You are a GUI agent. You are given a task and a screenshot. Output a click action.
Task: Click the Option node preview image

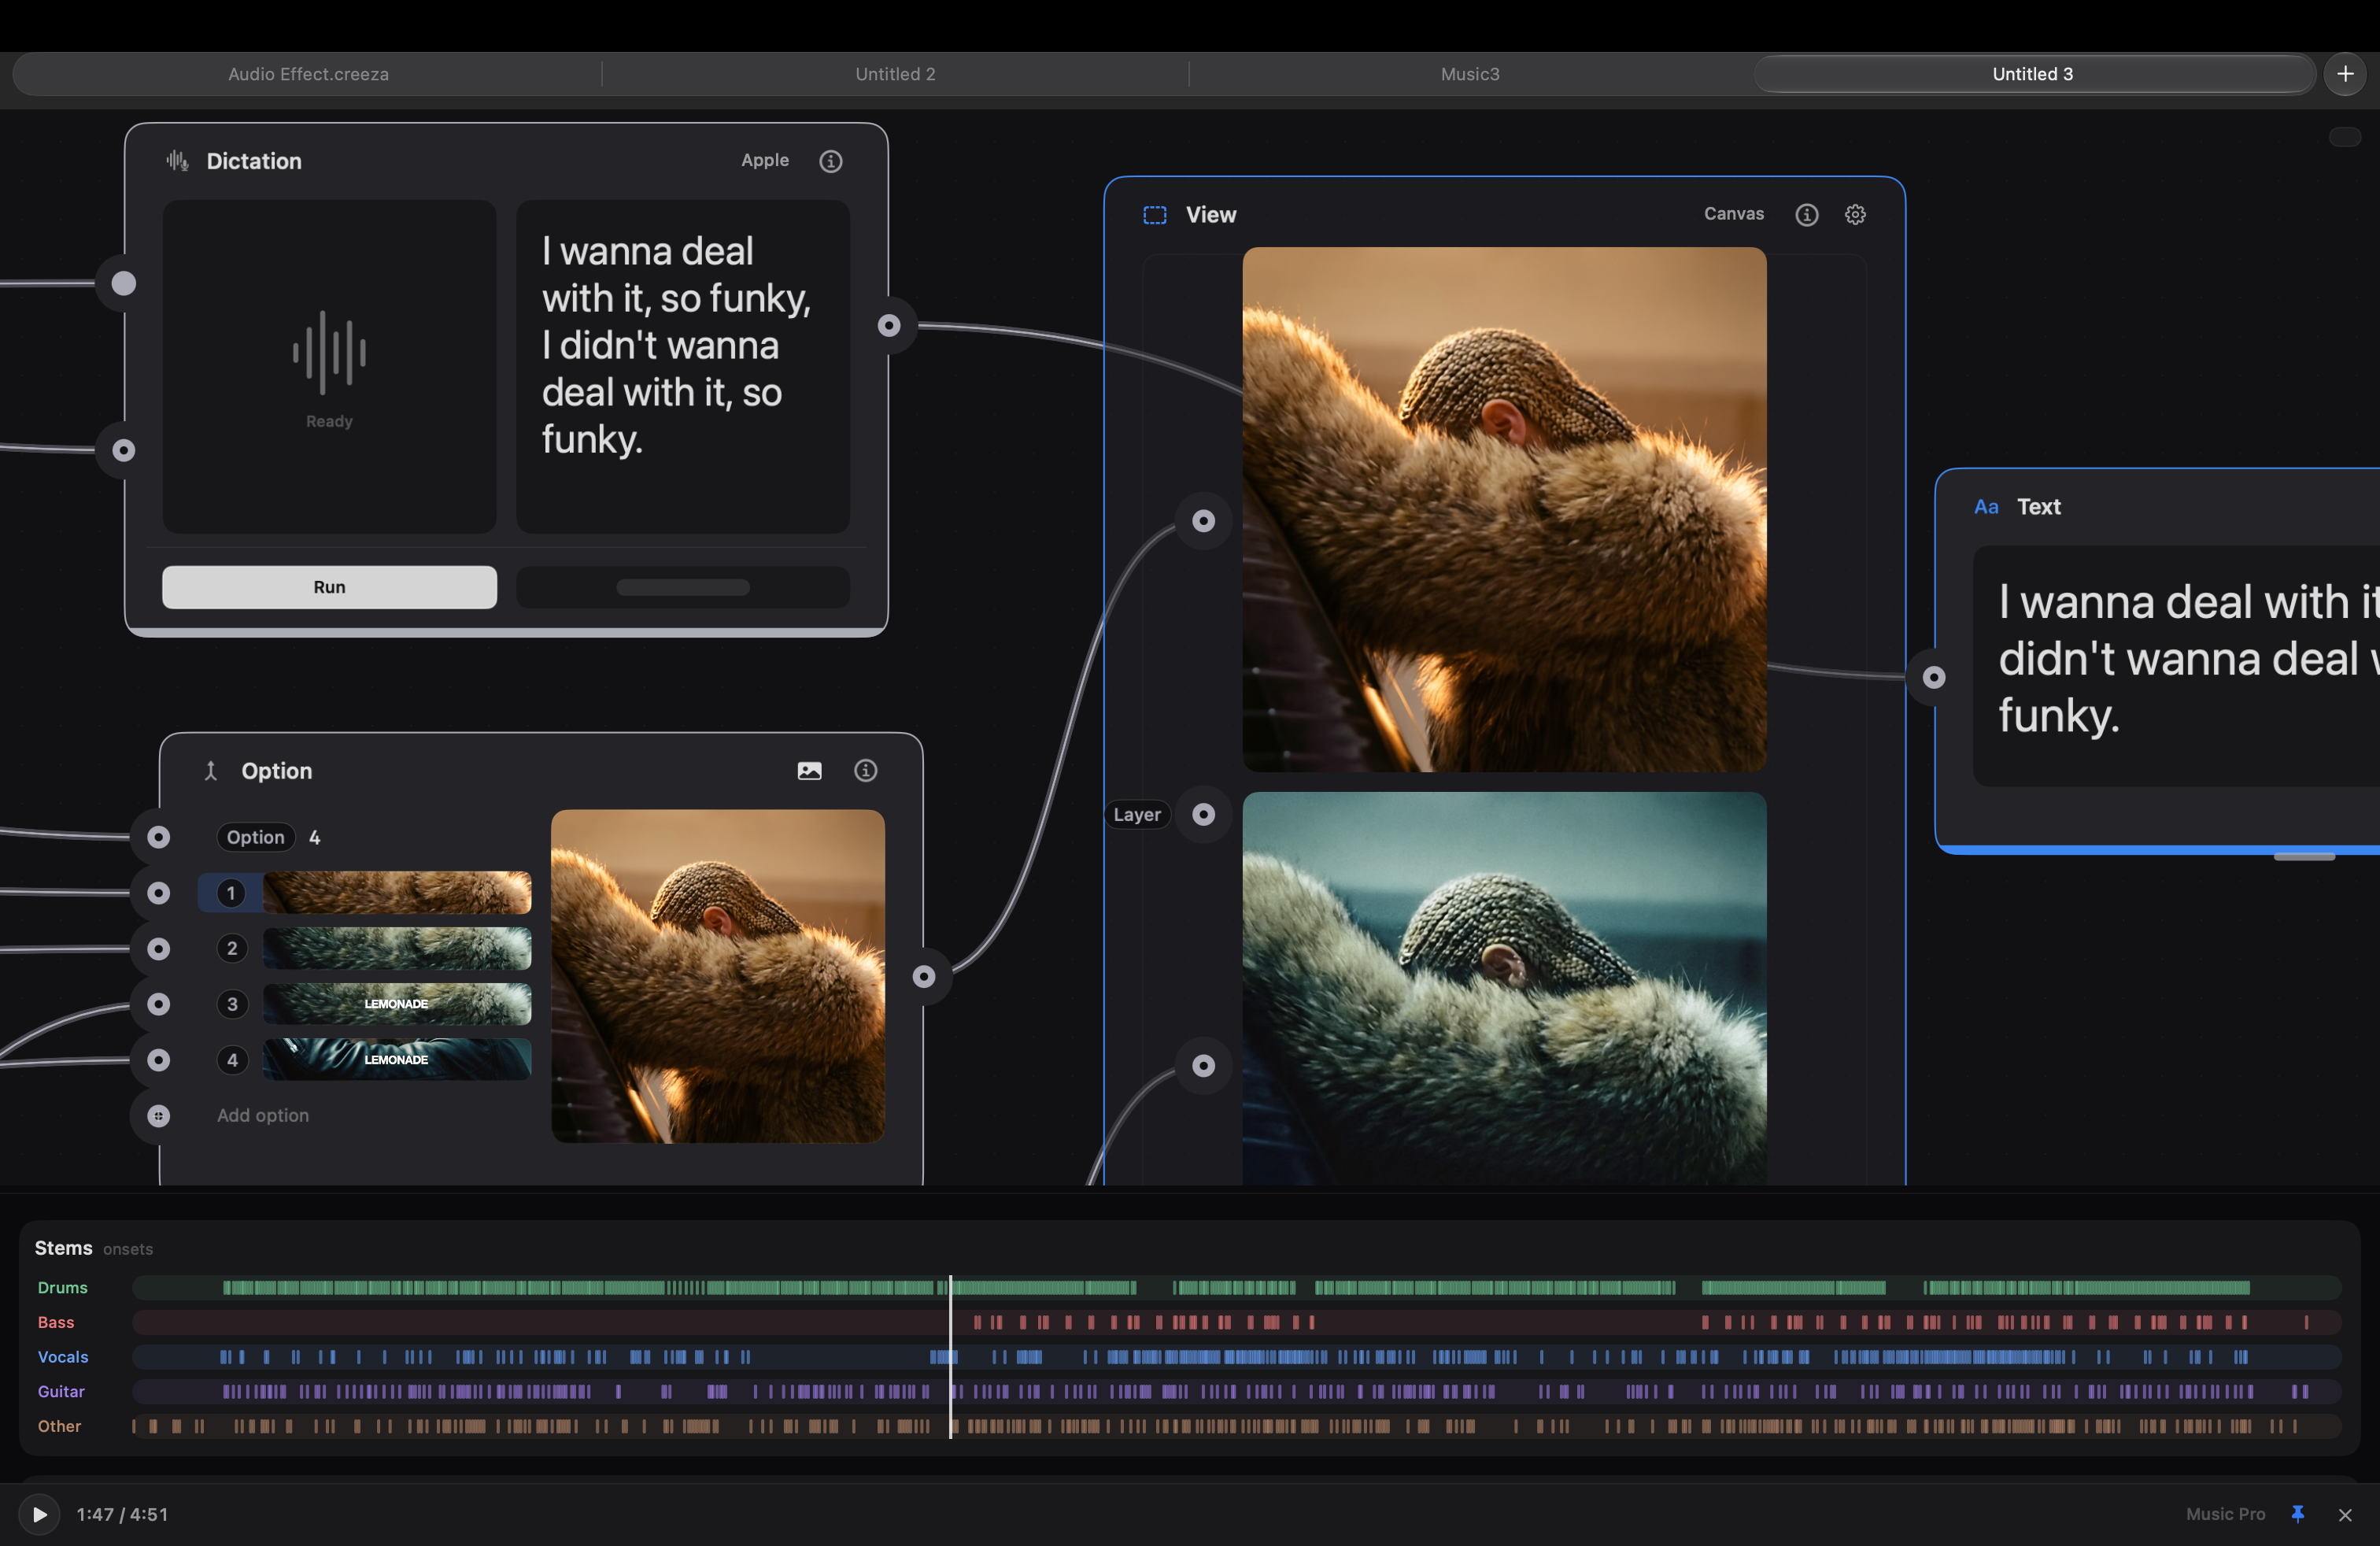tap(717, 976)
